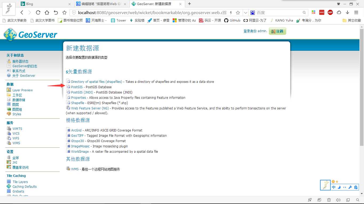The width and height of the screenshot is (364, 204).
Task: Open the browser hamburger menu
Action: (x=356, y=12)
